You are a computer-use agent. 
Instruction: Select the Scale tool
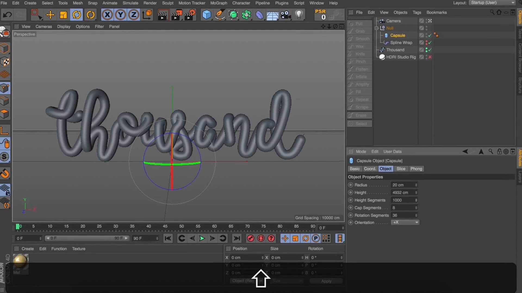click(x=63, y=15)
